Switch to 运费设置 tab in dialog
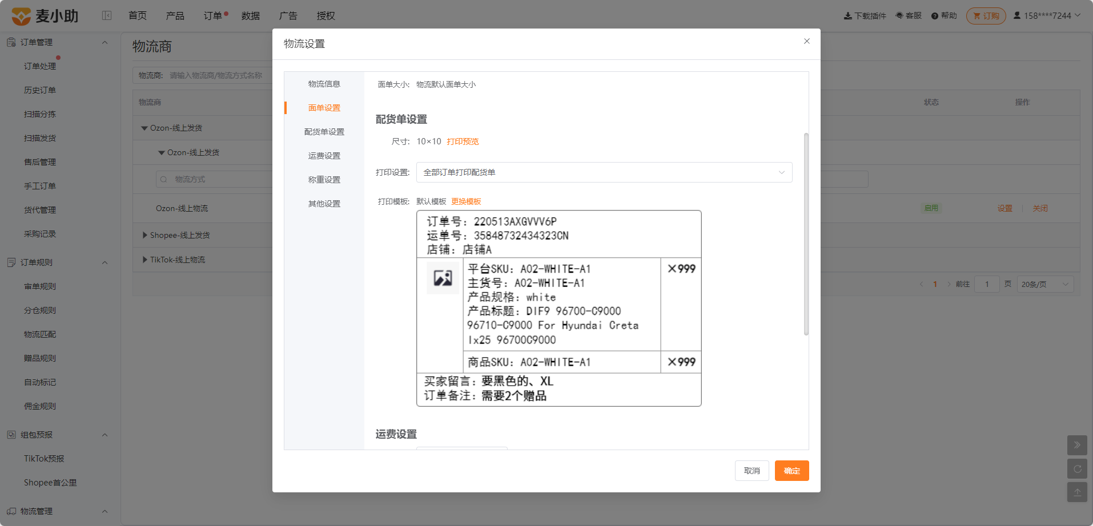1093x526 pixels. tap(324, 156)
